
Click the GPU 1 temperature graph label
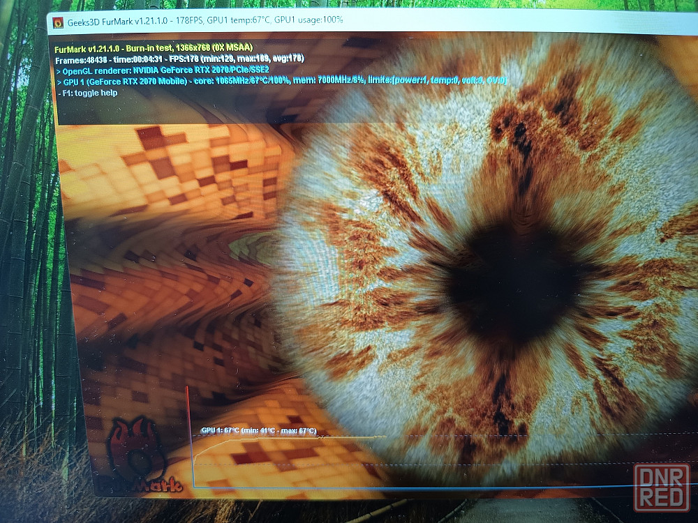258,431
